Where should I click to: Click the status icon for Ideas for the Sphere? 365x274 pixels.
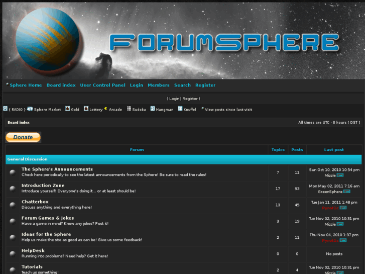click(x=13, y=237)
